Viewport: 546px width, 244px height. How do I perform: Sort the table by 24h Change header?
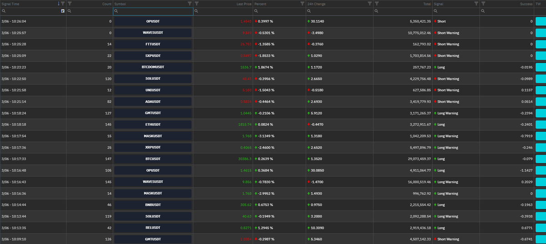pyautogui.click(x=316, y=4)
